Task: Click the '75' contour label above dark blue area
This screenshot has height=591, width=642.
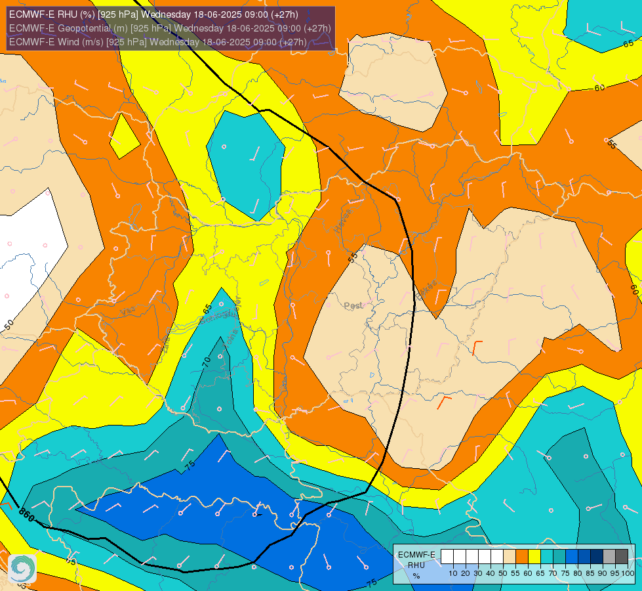Action: [x=190, y=466]
